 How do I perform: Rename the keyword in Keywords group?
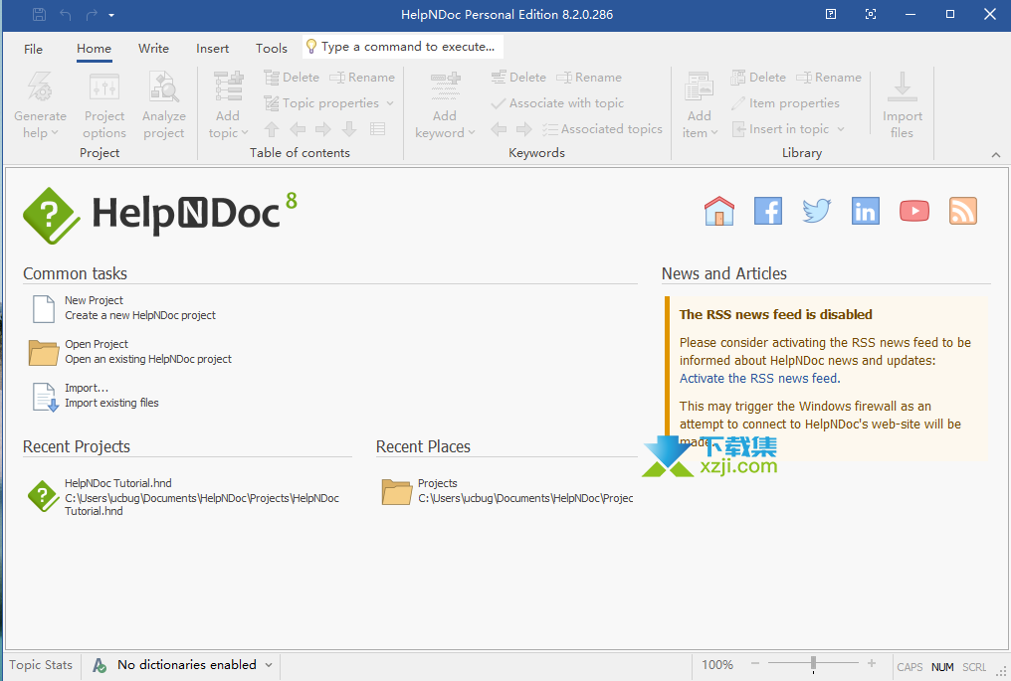589,78
